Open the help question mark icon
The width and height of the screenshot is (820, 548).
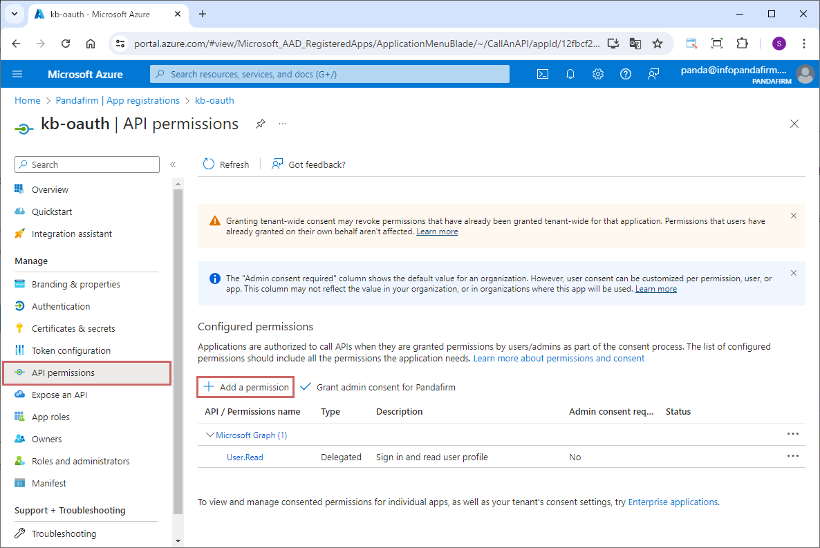tap(626, 74)
